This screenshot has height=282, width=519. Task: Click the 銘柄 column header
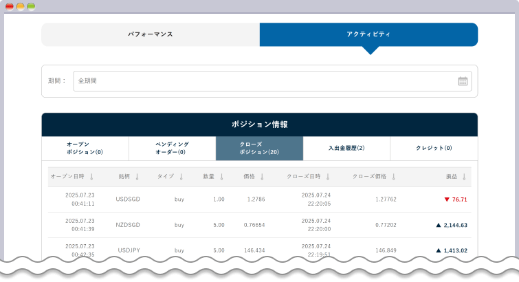pos(124,177)
